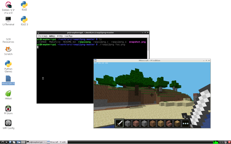Click the red shutdown icon on the taskbar
231x144 pixels.
coord(229,142)
